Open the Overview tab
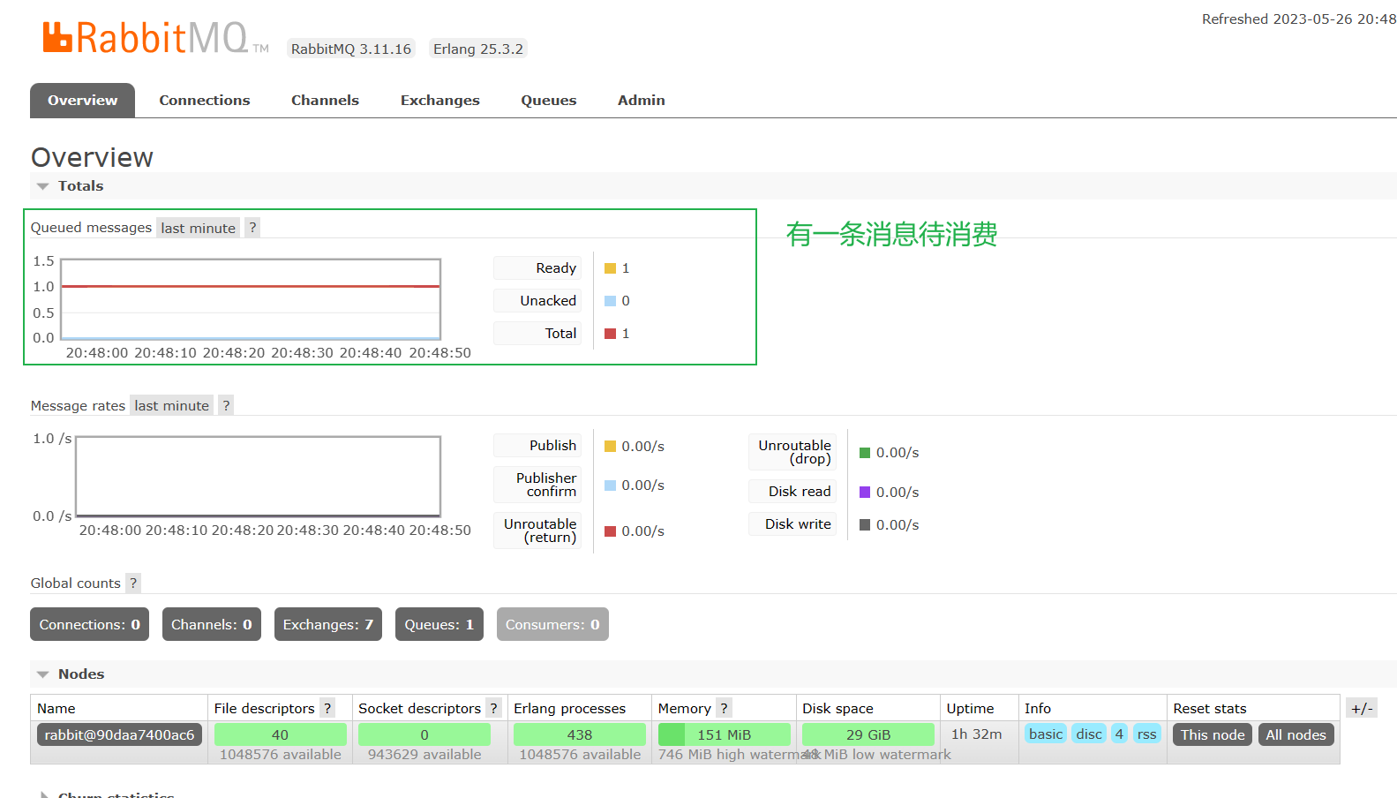Screen dimensions: 1397x798 pyautogui.click(x=82, y=101)
